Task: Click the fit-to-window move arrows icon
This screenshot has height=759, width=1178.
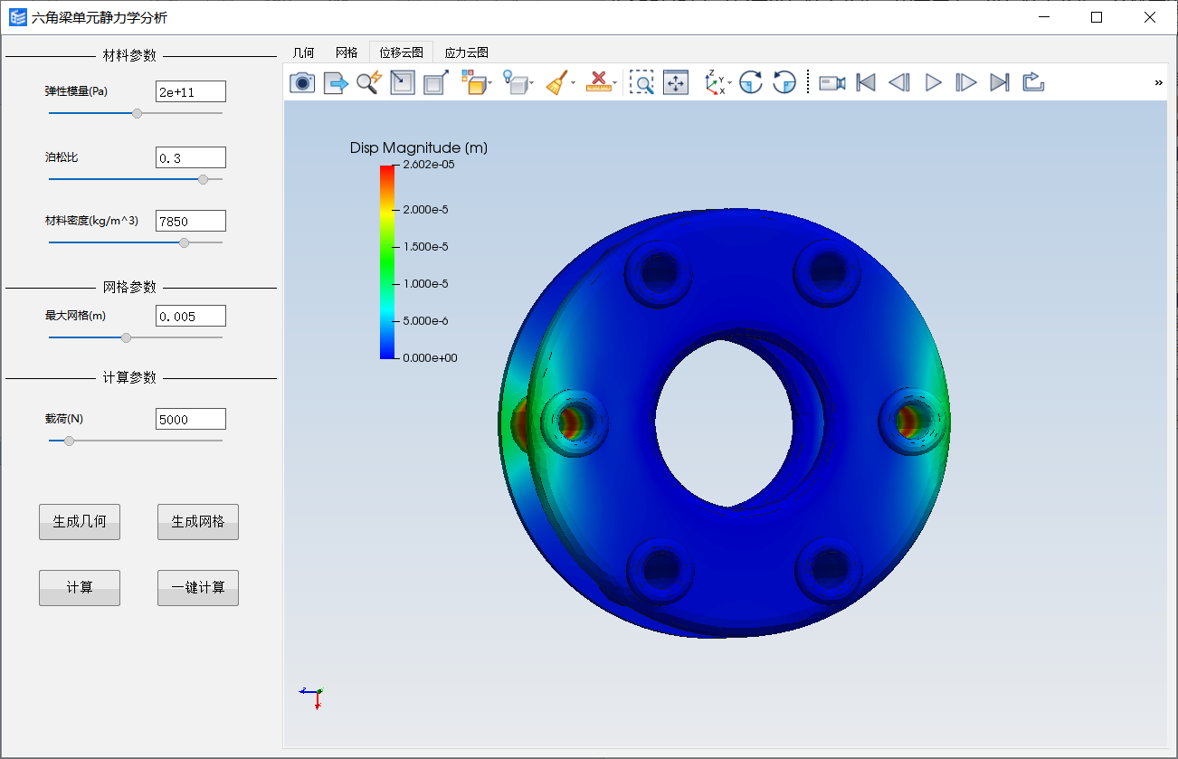Action: pos(676,83)
